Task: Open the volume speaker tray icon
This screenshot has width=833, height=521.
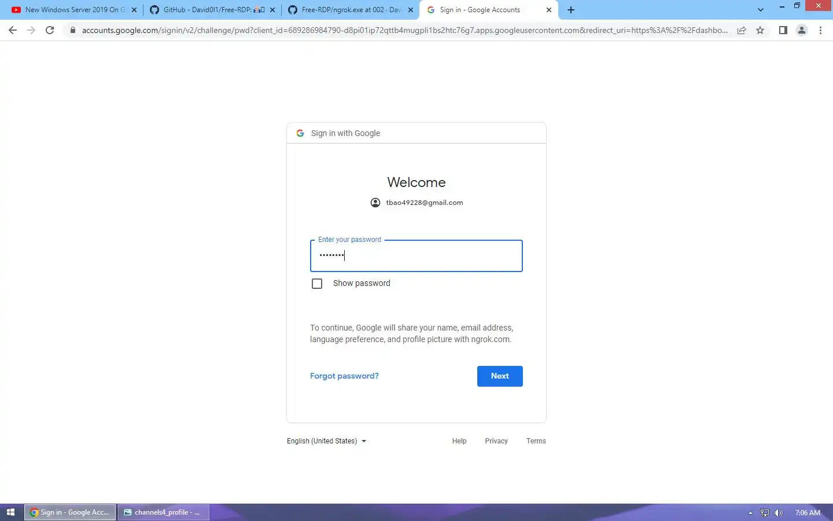Action: 779,513
